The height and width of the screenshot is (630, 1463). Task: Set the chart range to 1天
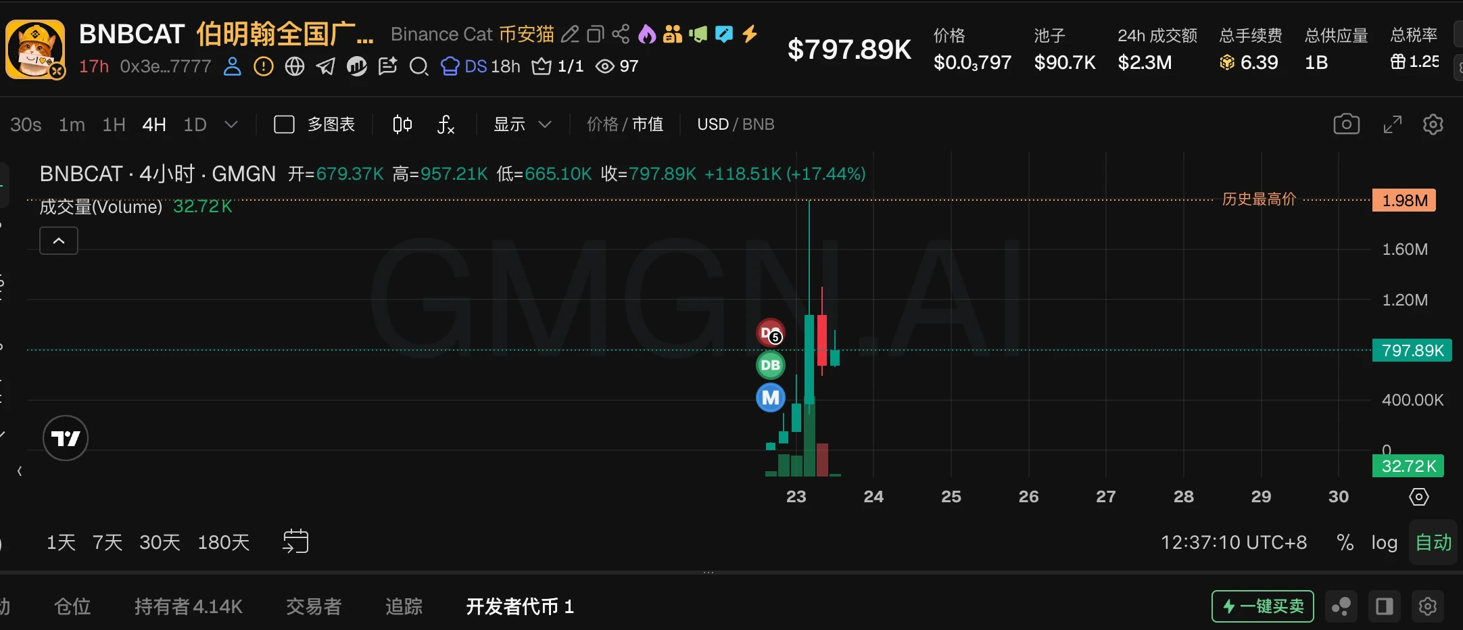tap(61, 542)
